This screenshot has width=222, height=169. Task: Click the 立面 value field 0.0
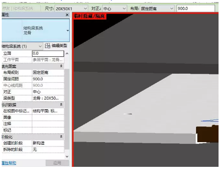pyautogui.click(x=48, y=53)
